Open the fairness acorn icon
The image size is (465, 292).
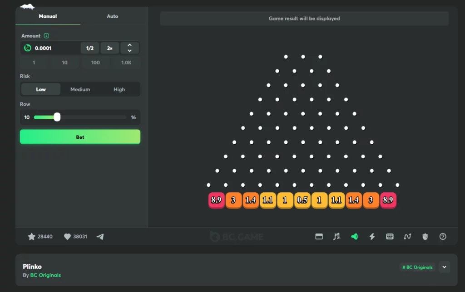point(425,236)
